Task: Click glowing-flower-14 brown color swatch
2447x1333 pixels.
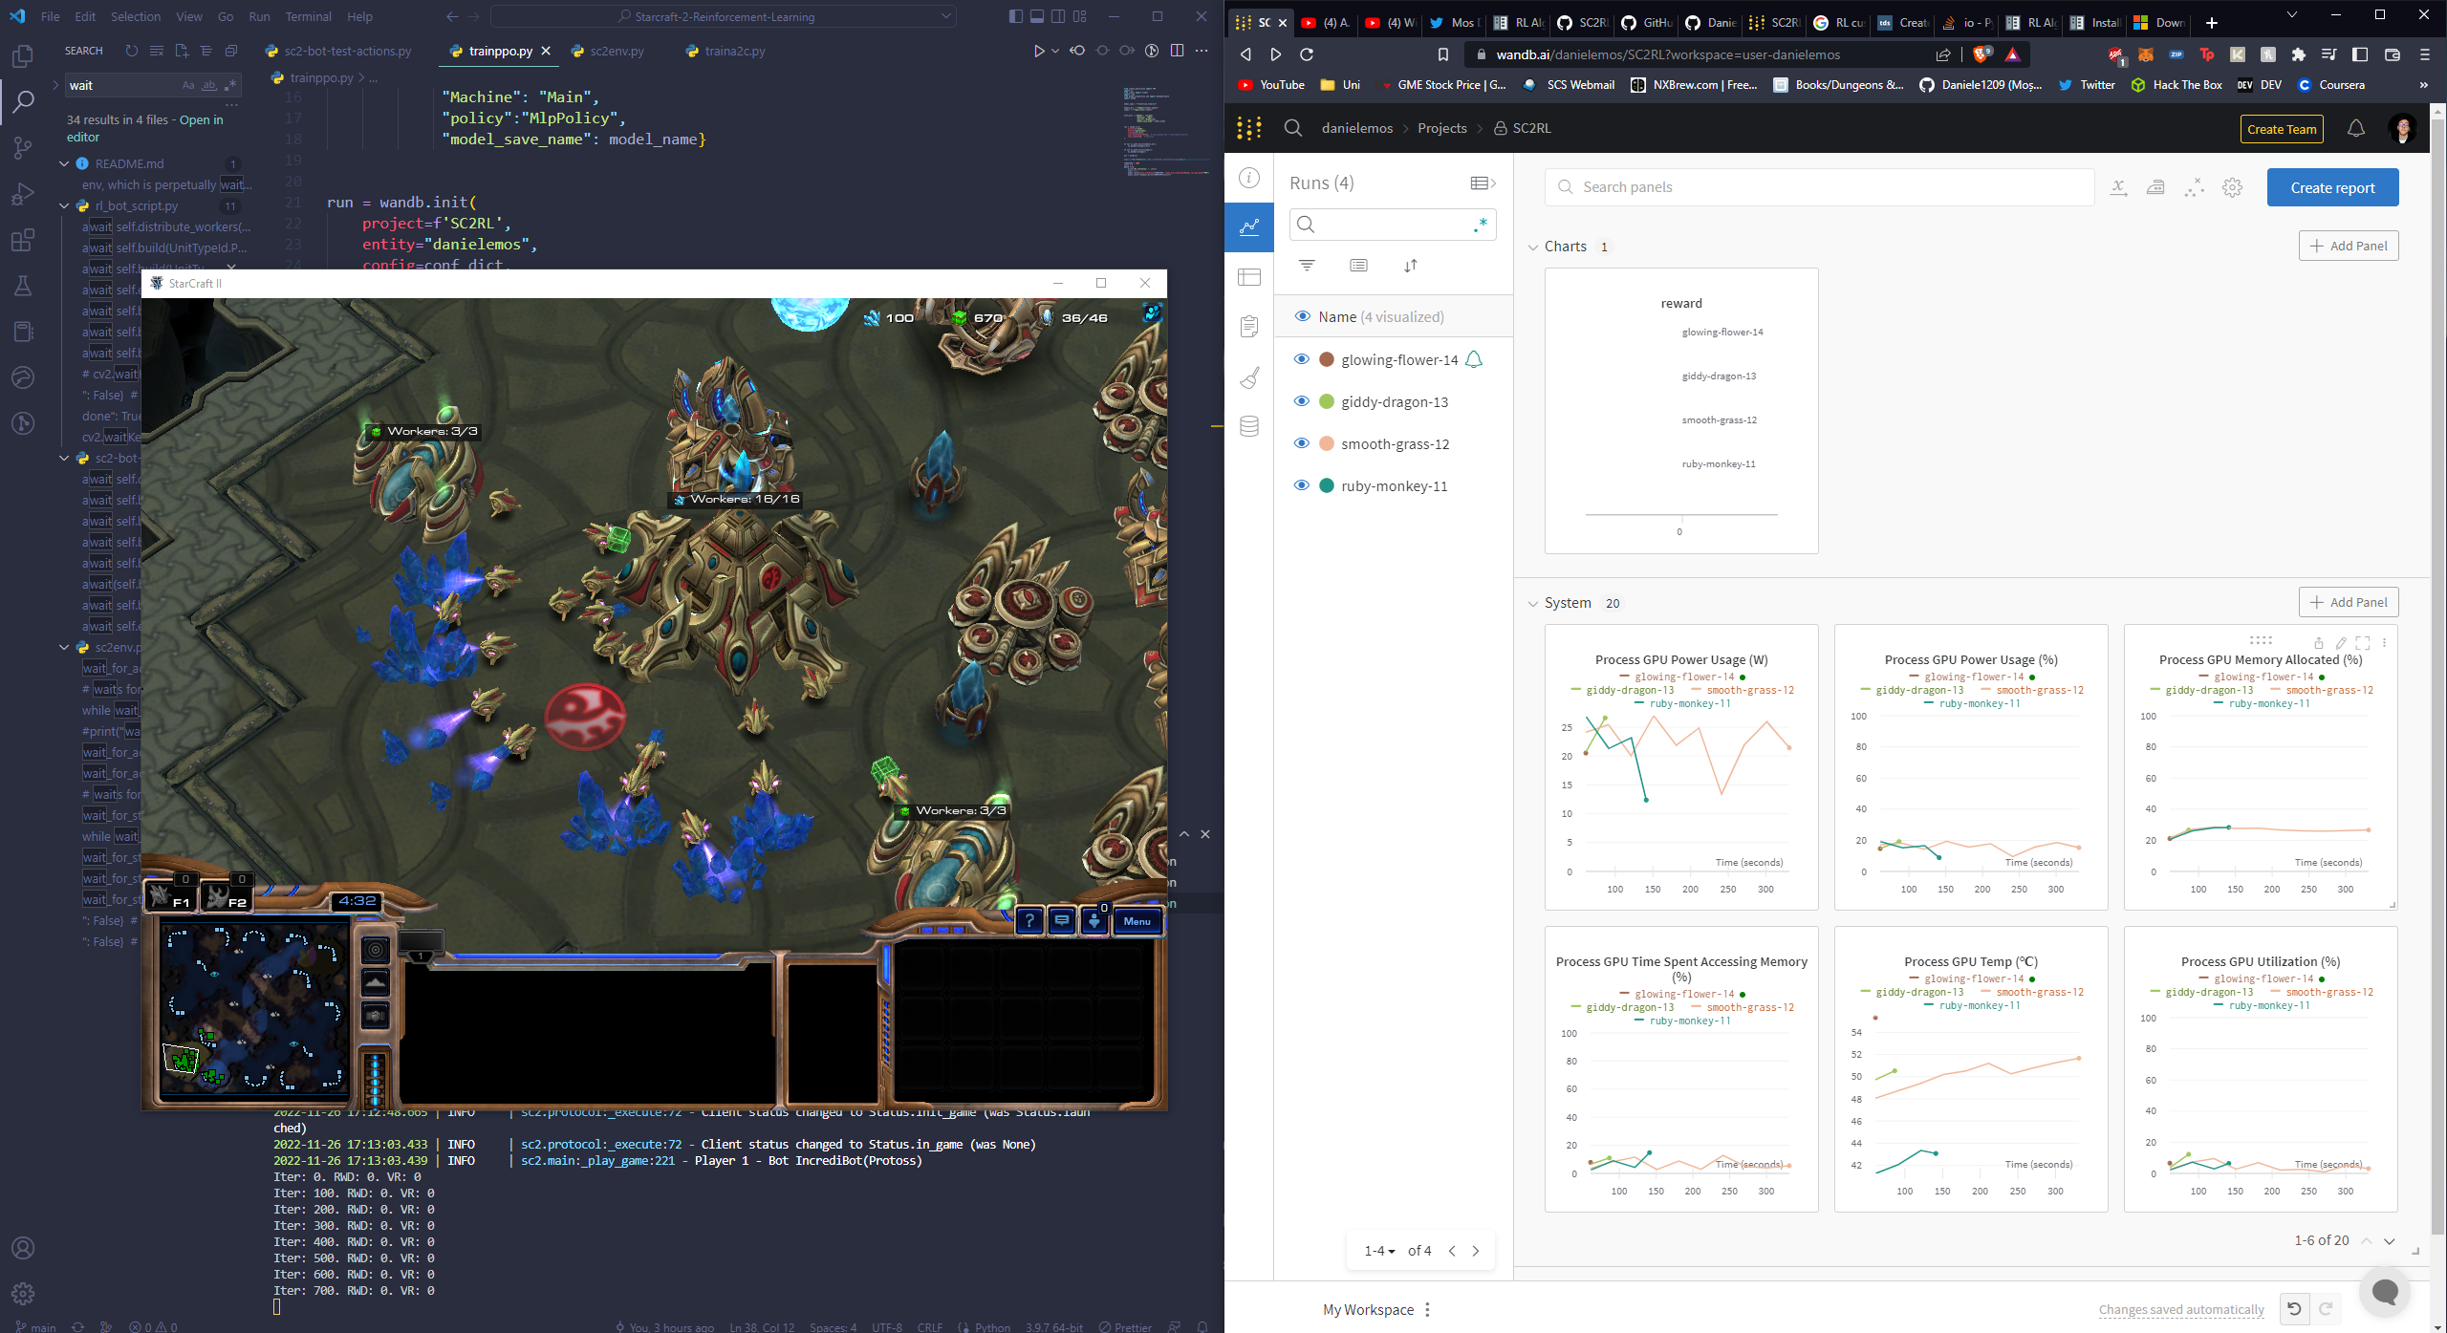Action: pos(1327,359)
